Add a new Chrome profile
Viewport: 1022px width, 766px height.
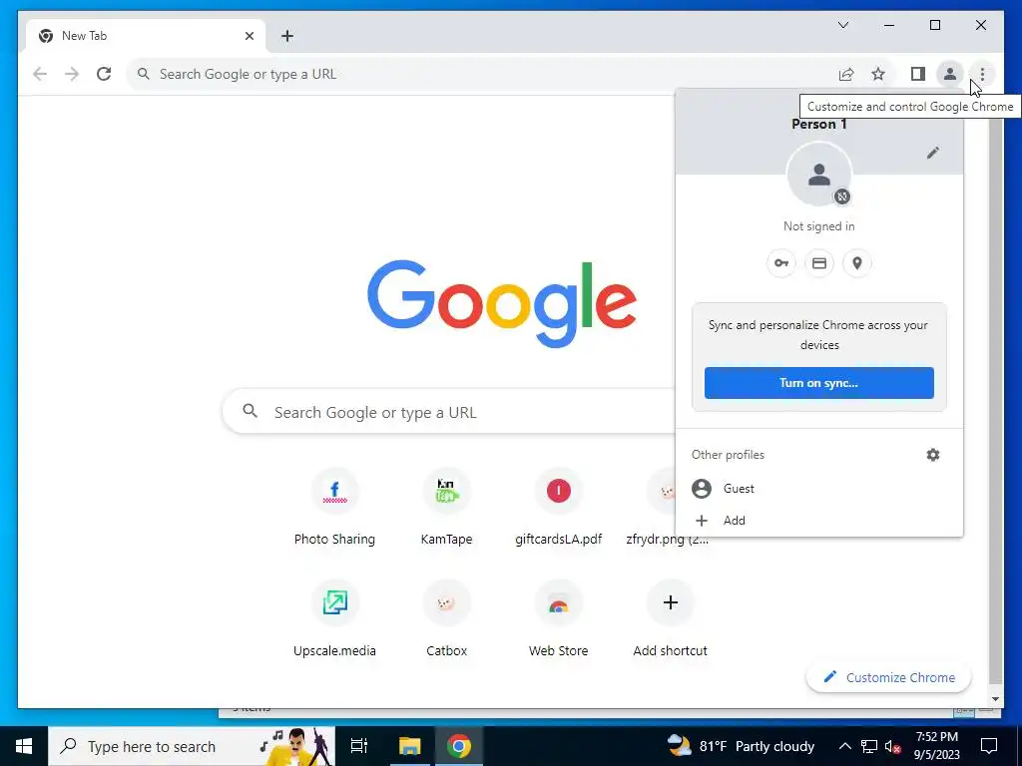(818, 521)
